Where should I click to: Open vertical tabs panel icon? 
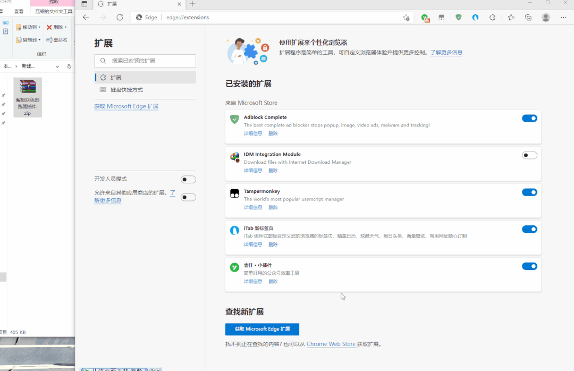(x=84, y=4)
